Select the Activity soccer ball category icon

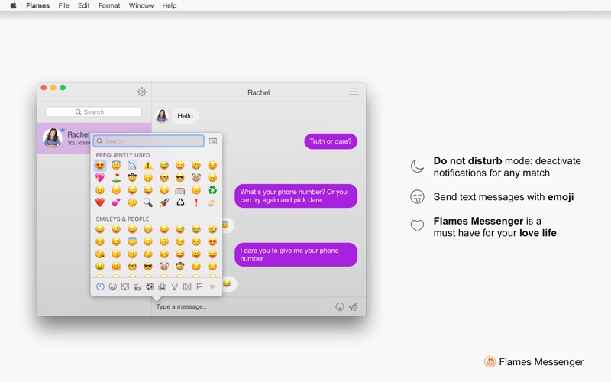[150, 287]
